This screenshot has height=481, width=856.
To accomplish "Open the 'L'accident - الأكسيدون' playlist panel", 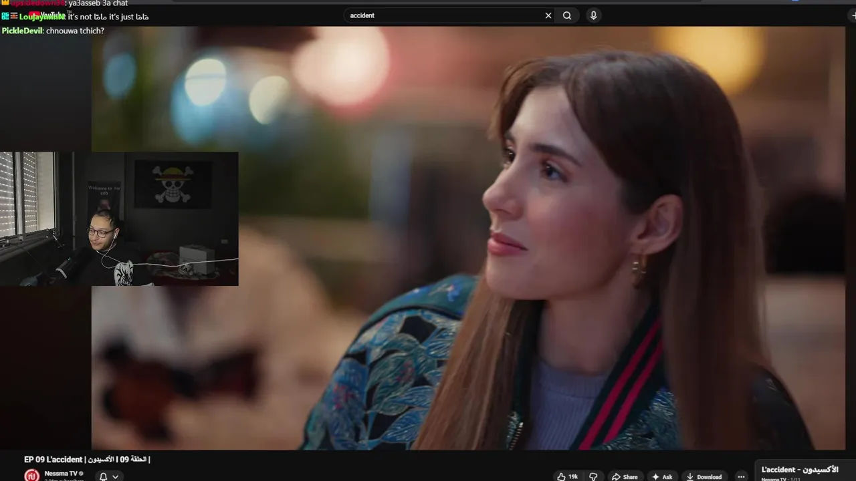I will 806,471.
